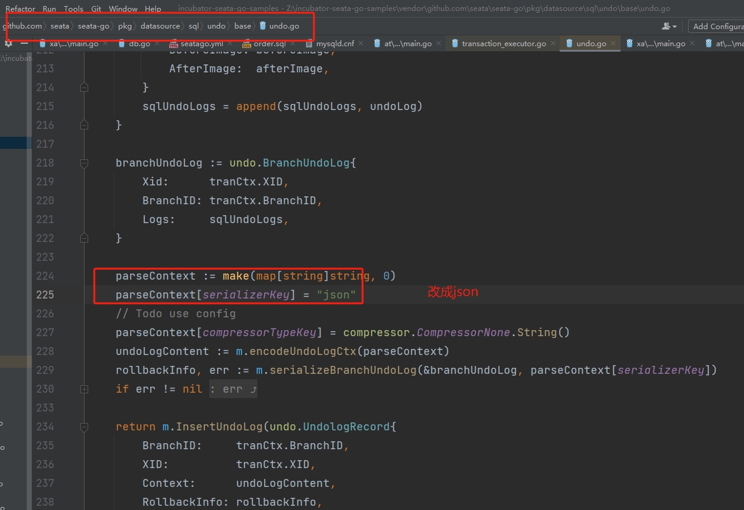Viewport: 744px width, 510px height.
Task: Open the Refactor menu
Action: point(20,9)
